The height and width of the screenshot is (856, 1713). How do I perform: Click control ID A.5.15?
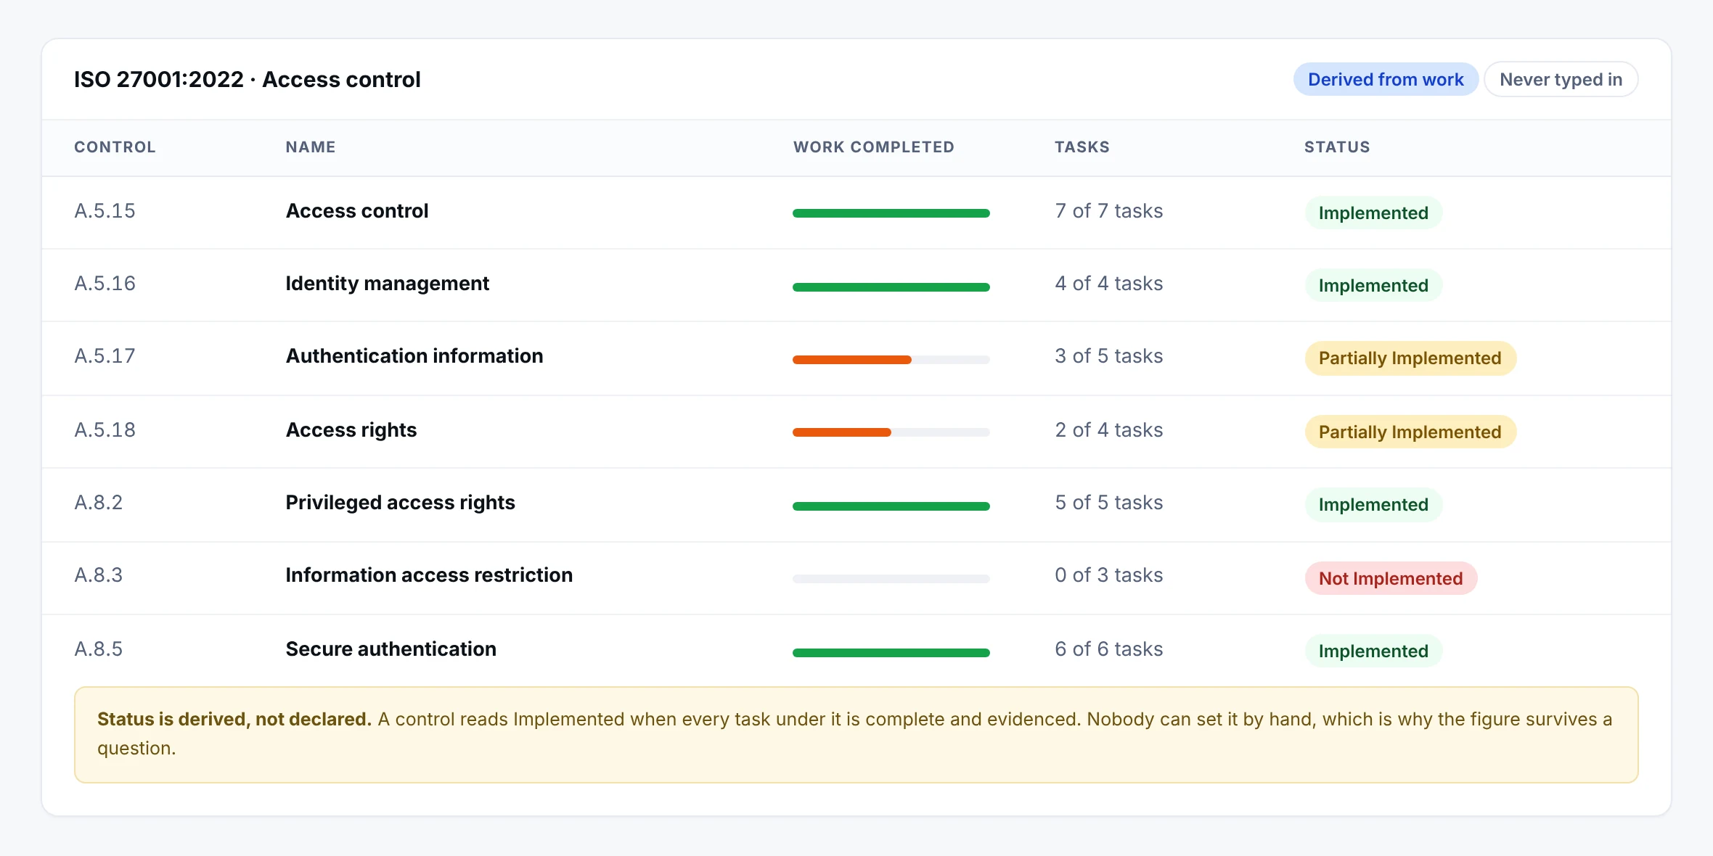coord(105,211)
